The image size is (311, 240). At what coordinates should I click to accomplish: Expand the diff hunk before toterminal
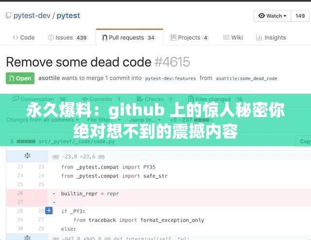pos(27,237)
